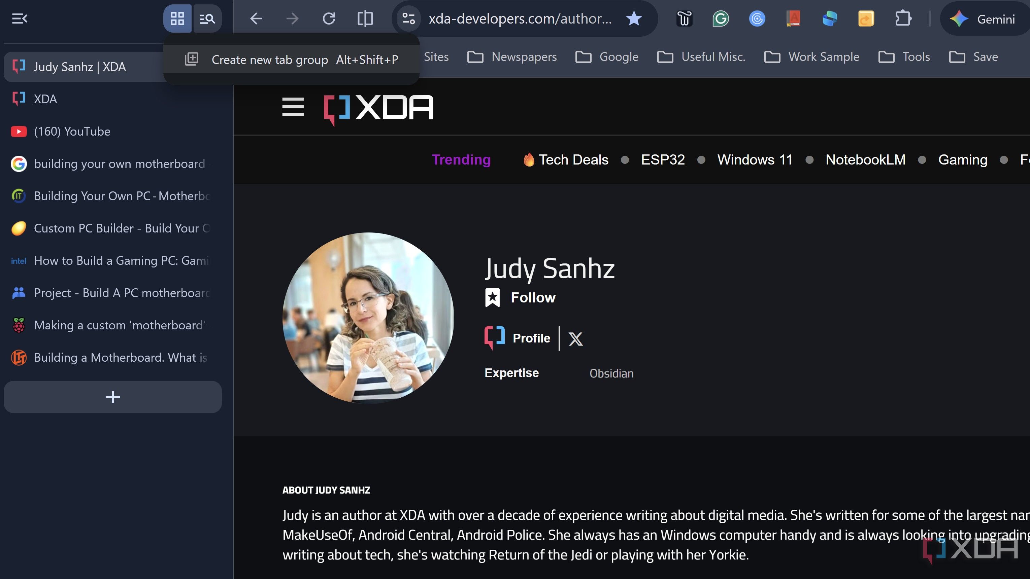Click the tab groups grid icon
1030x579 pixels.
pos(177,19)
